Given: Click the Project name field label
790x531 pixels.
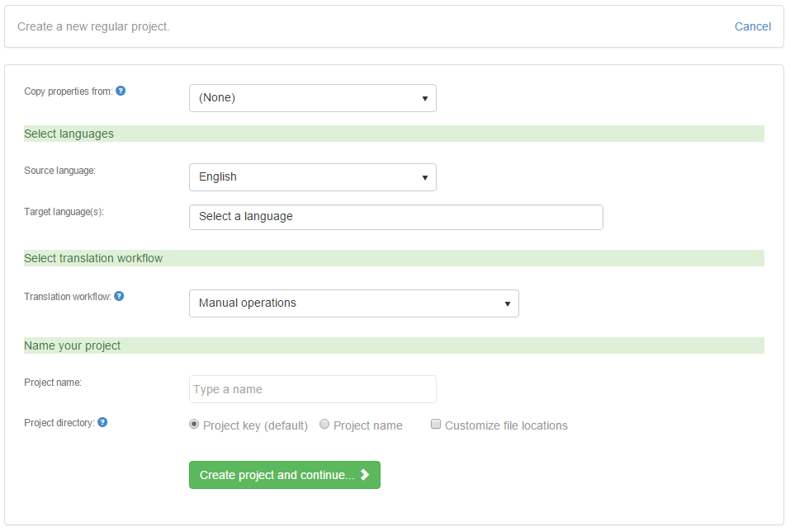Looking at the screenshot, I should 53,383.
